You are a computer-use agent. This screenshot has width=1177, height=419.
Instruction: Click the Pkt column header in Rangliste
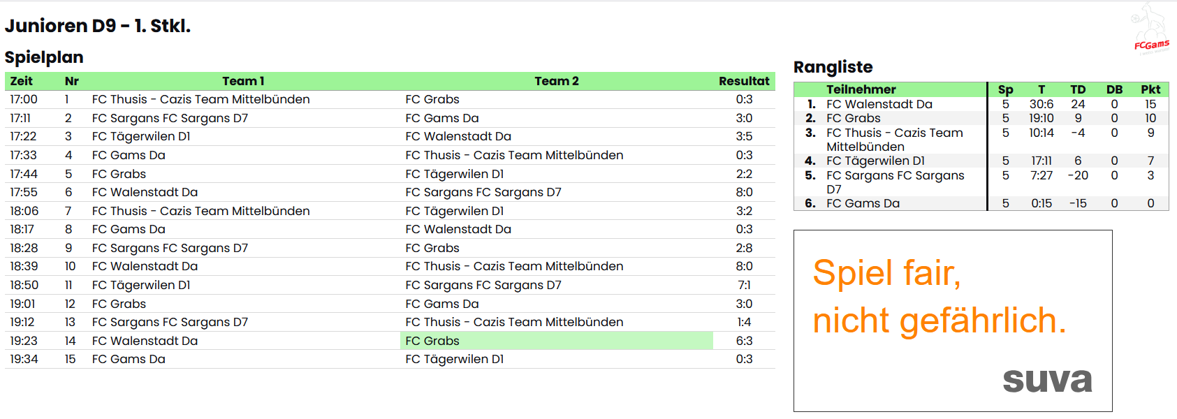tap(1150, 89)
